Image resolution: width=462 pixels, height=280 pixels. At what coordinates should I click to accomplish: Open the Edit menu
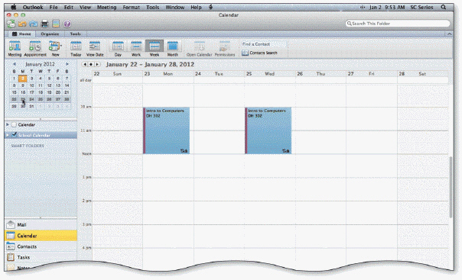tap(69, 7)
